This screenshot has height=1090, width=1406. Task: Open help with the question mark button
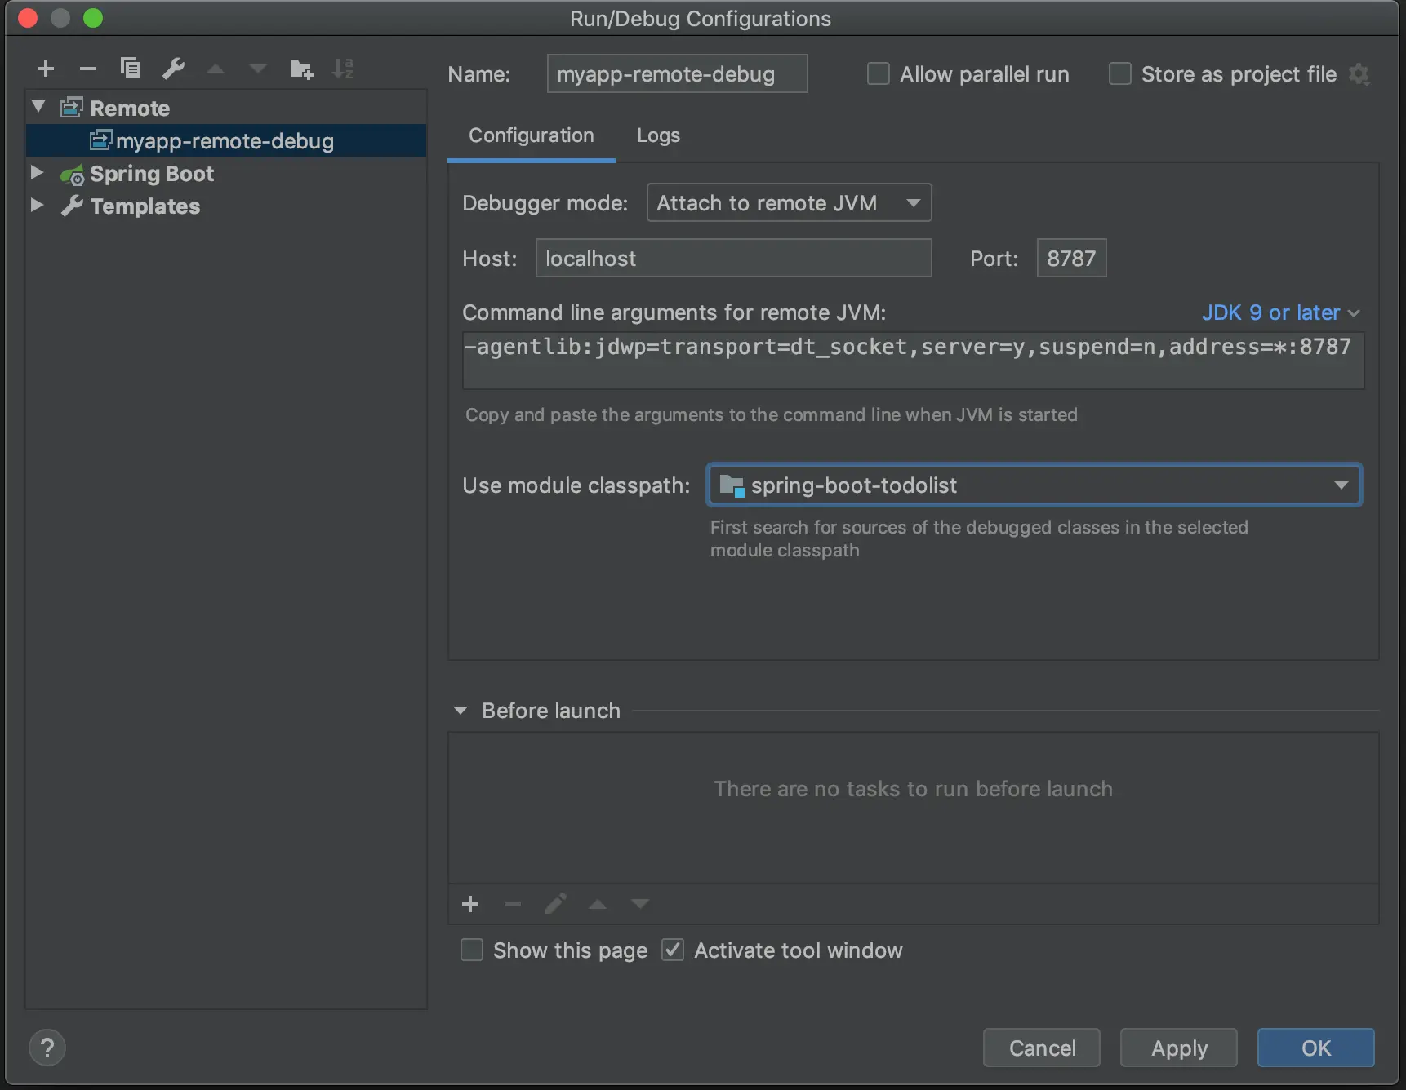(x=47, y=1048)
